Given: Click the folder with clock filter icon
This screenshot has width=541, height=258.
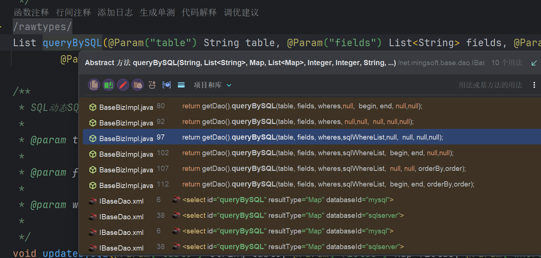Looking at the screenshot, I should click(x=138, y=85).
